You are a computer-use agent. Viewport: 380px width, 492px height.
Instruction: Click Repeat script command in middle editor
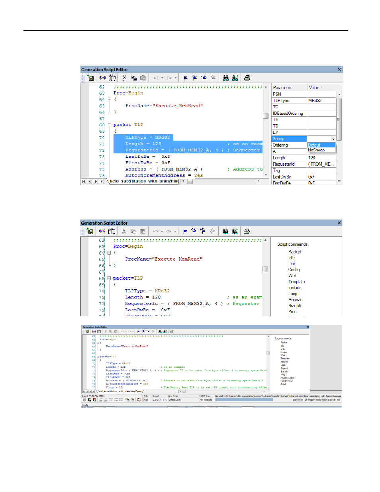pyautogui.click(x=295, y=300)
